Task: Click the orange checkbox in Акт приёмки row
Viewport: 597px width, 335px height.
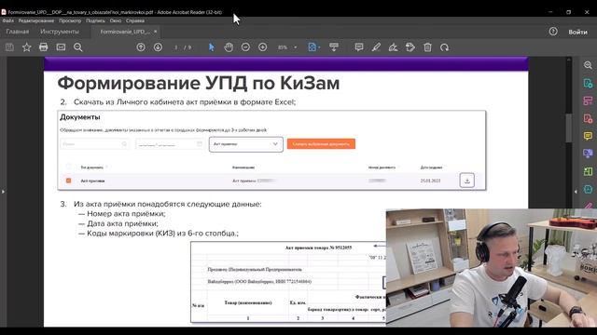Action: coord(68,181)
